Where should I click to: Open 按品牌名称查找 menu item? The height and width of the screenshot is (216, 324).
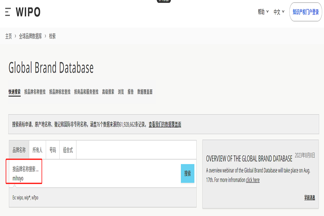click(35, 92)
